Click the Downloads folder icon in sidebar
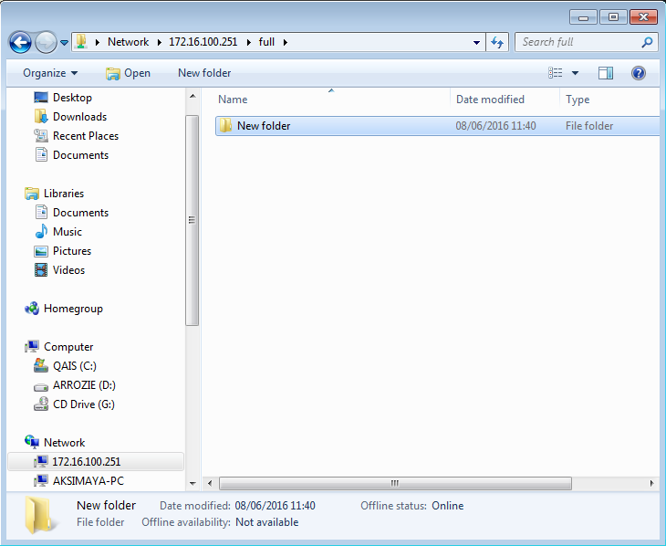 [x=41, y=116]
